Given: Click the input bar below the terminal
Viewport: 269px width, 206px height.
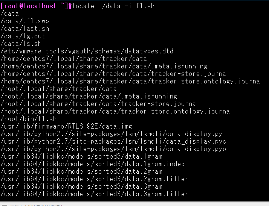Looking at the screenshot, I should [x=134, y=204].
